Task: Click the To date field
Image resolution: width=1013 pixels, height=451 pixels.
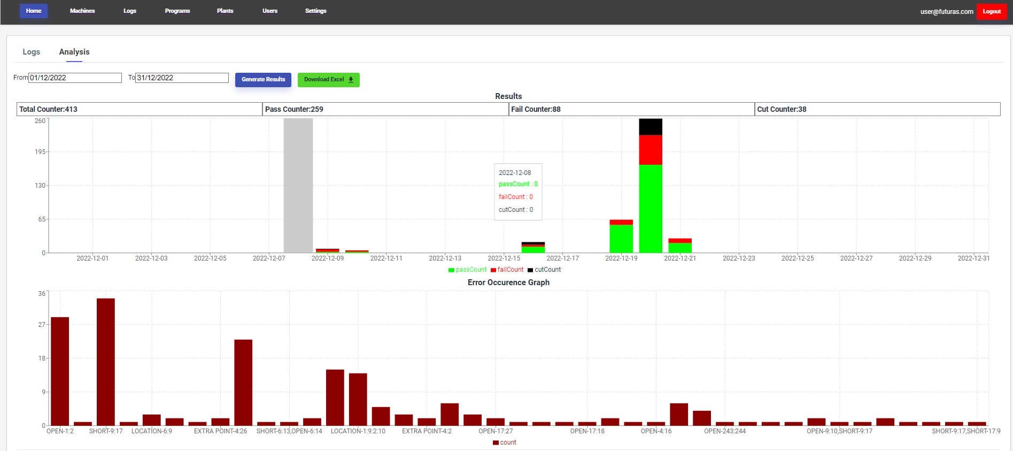Action: pyautogui.click(x=182, y=78)
